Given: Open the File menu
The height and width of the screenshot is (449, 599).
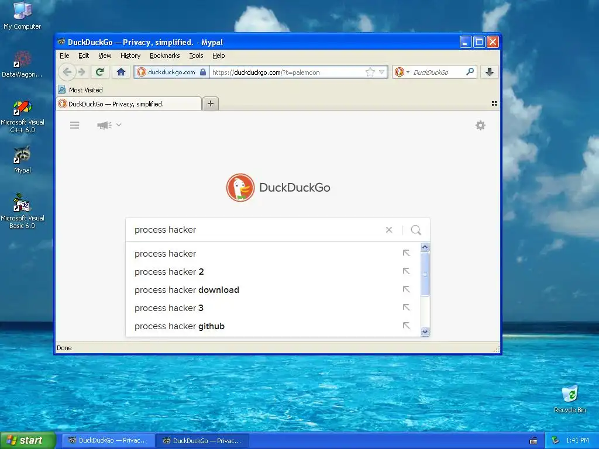Looking at the screenshot, I should [x=64, y=56].
